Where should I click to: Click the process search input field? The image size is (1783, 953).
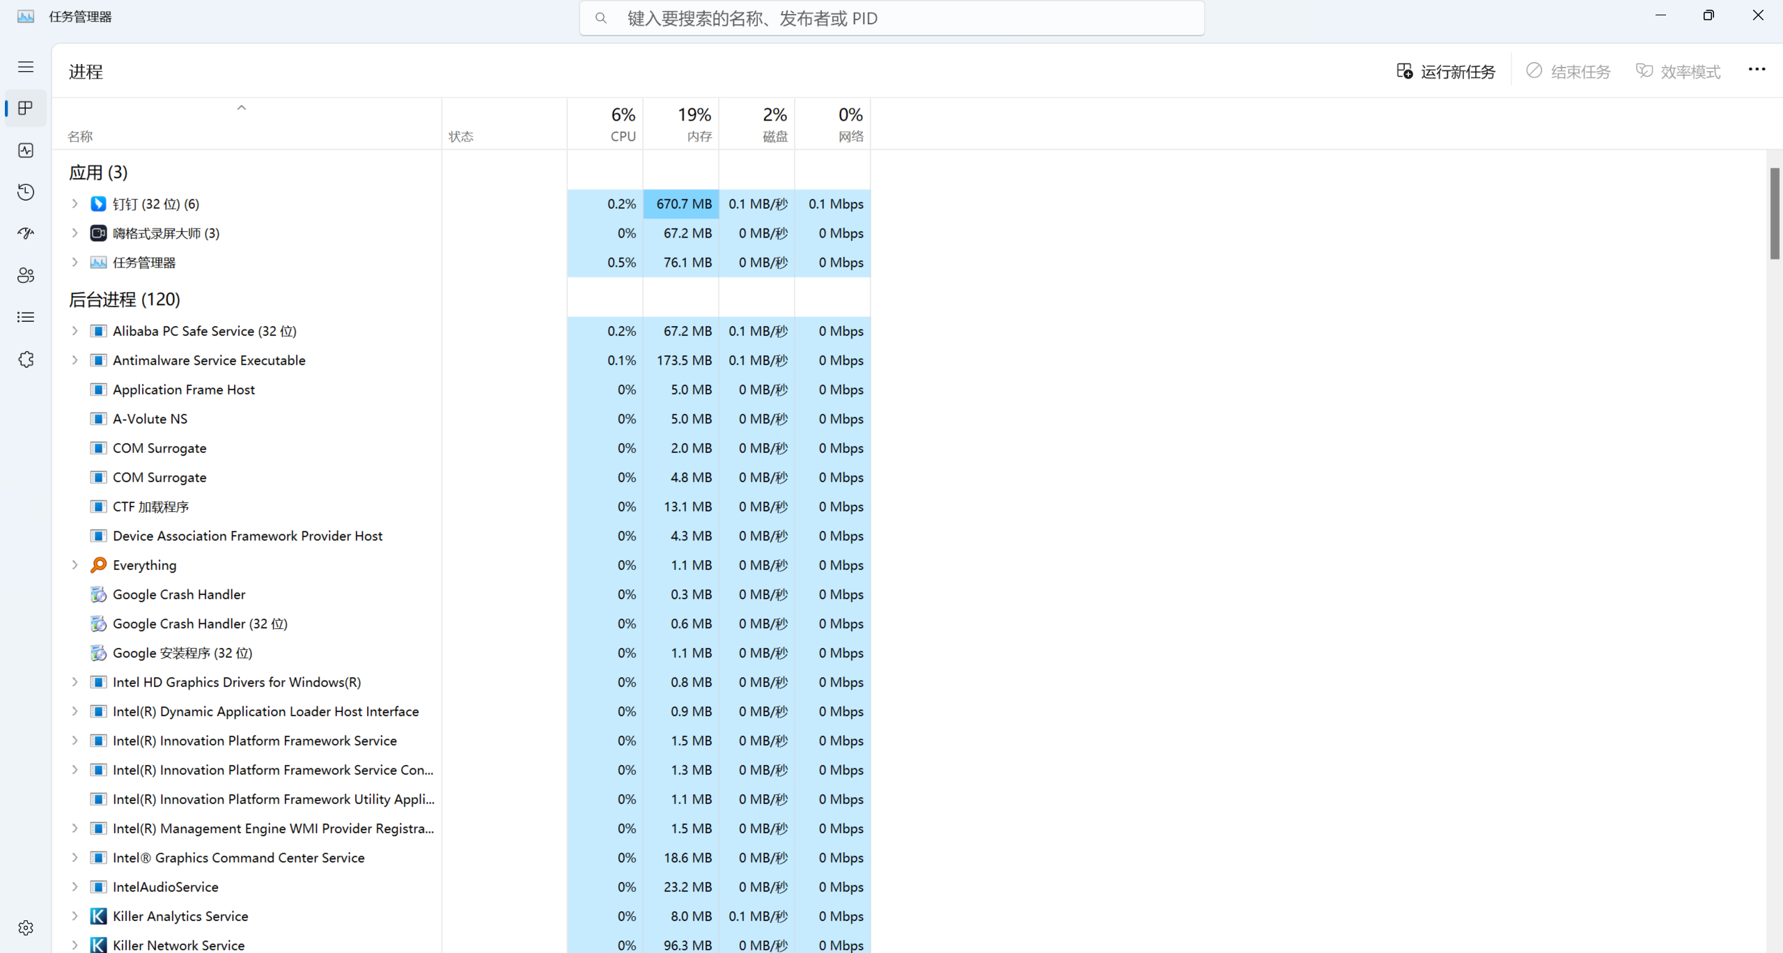[x=891, y=18]
